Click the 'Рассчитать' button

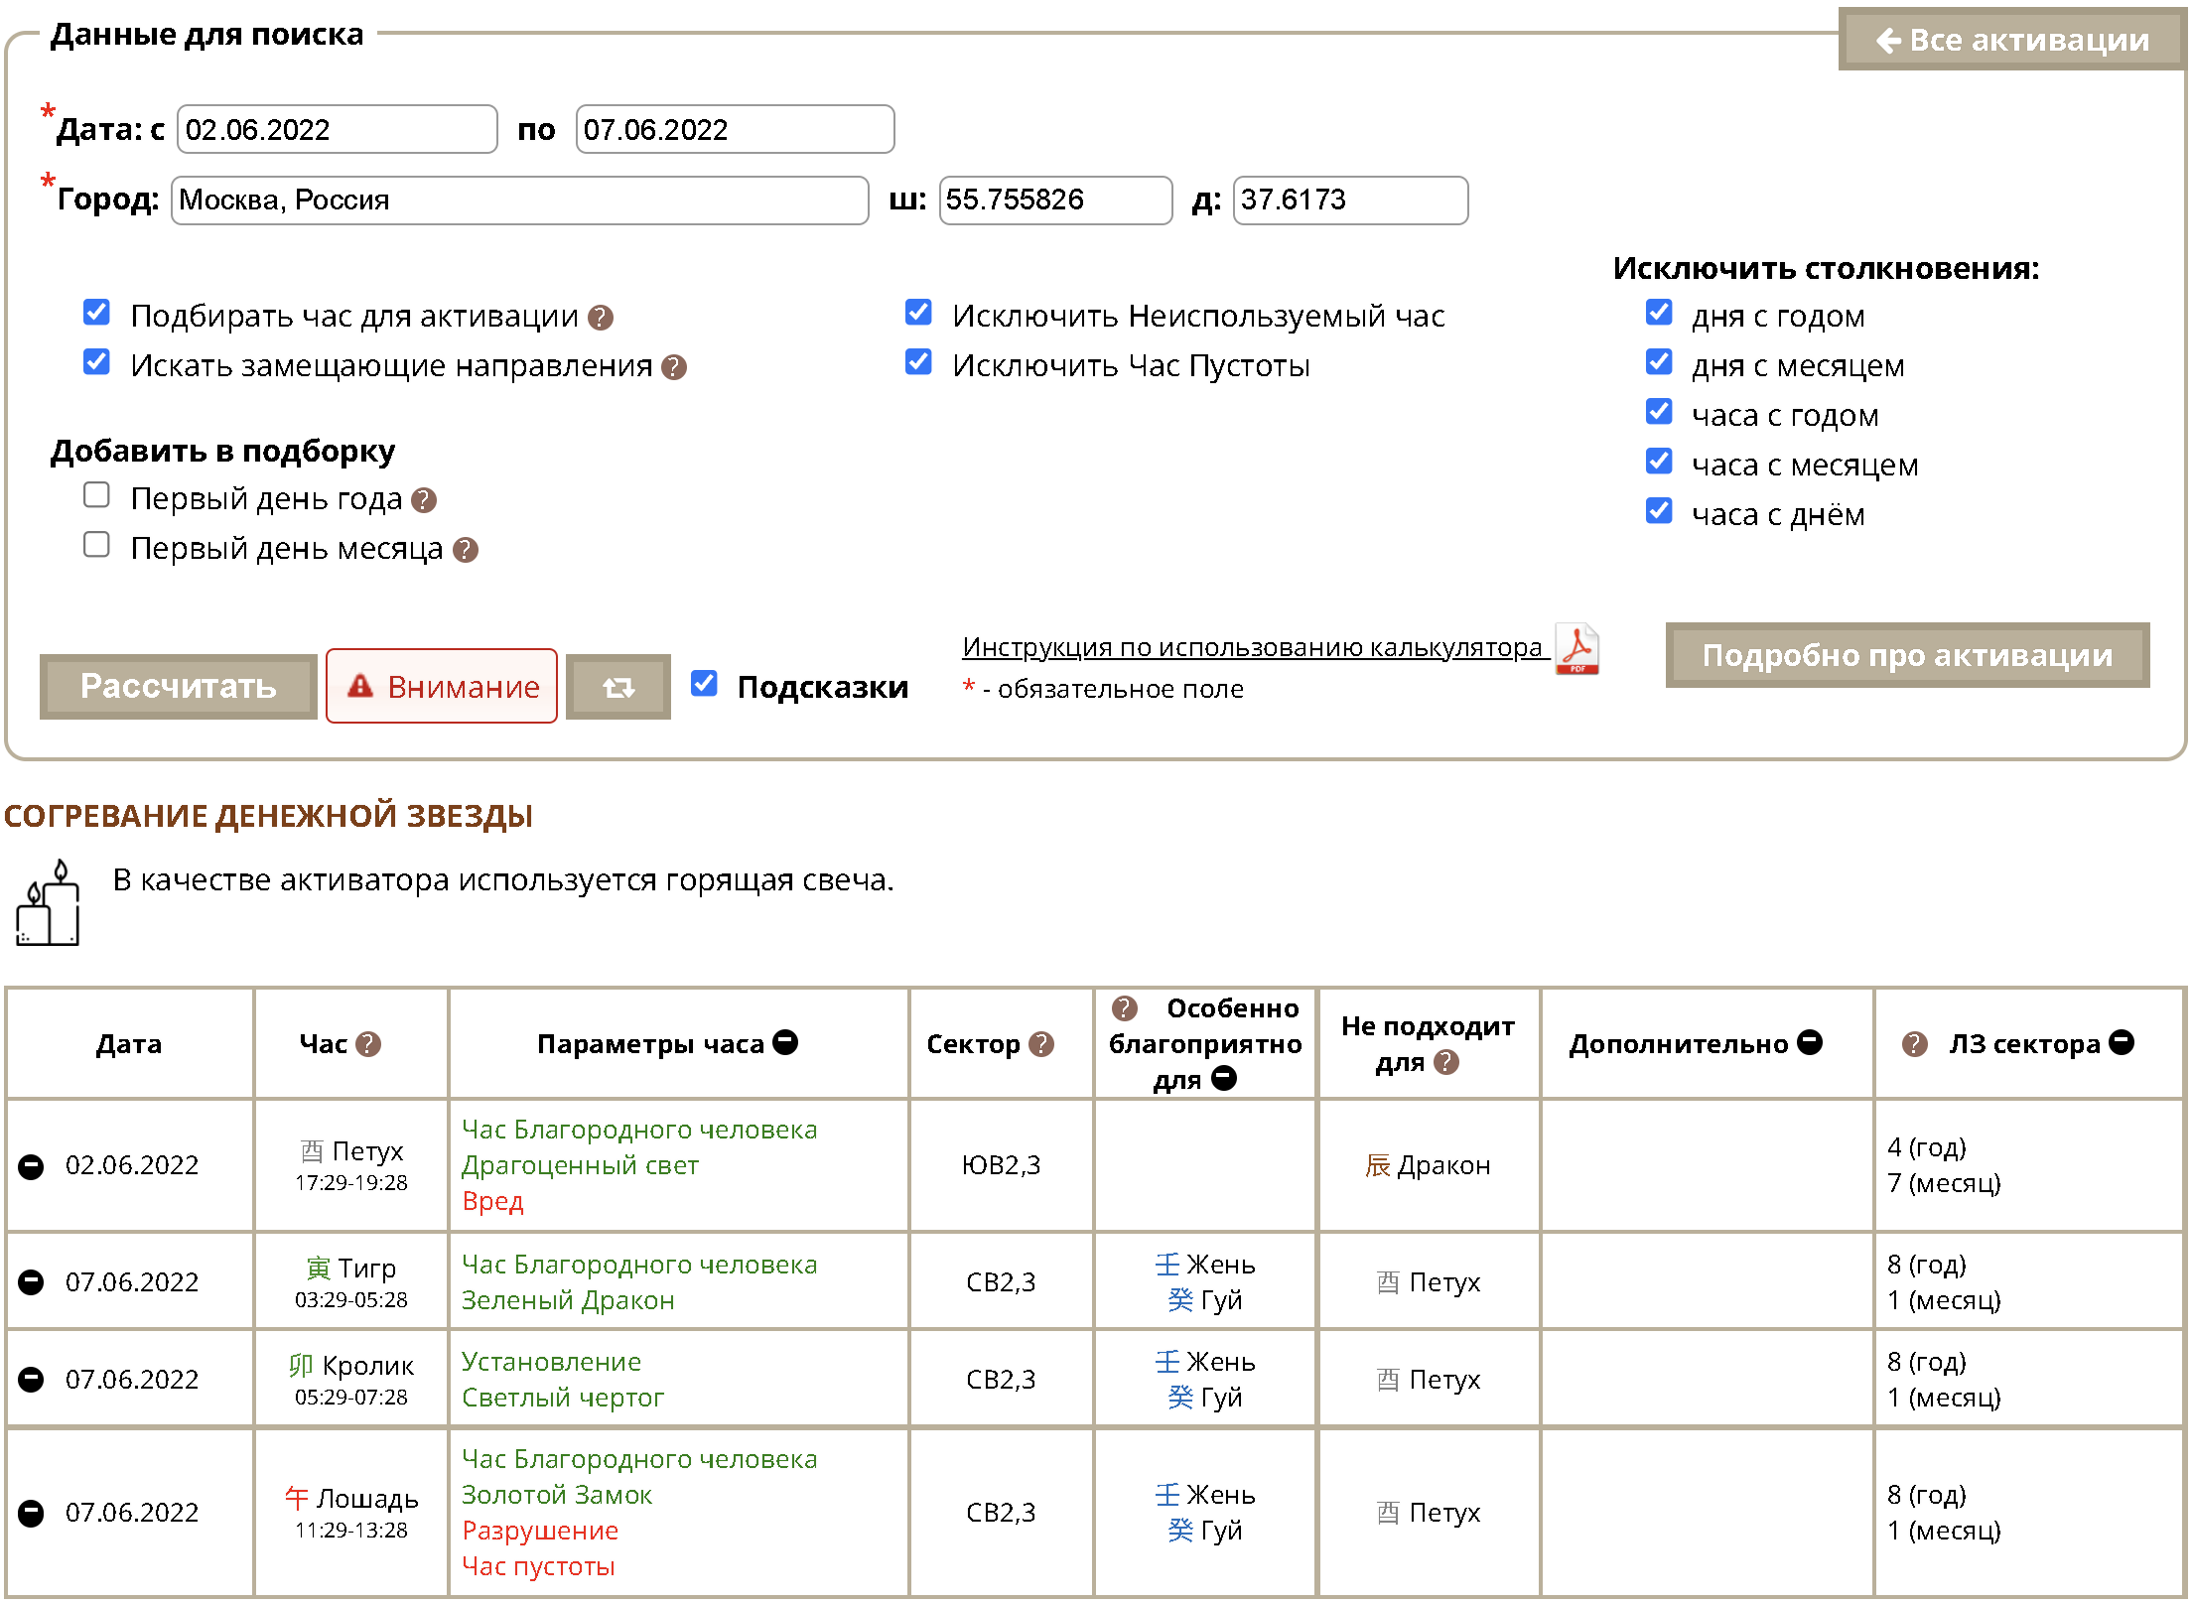[x=179, y=687]
